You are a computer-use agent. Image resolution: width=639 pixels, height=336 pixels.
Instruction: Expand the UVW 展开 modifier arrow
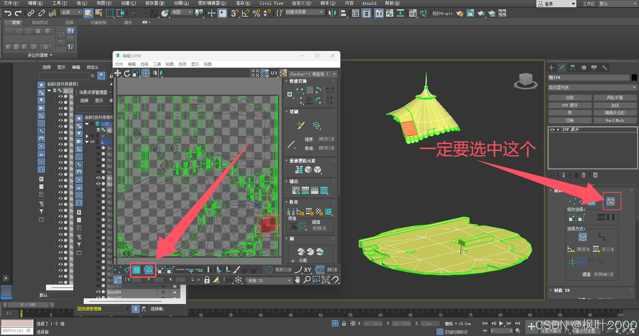pos(558,130)
